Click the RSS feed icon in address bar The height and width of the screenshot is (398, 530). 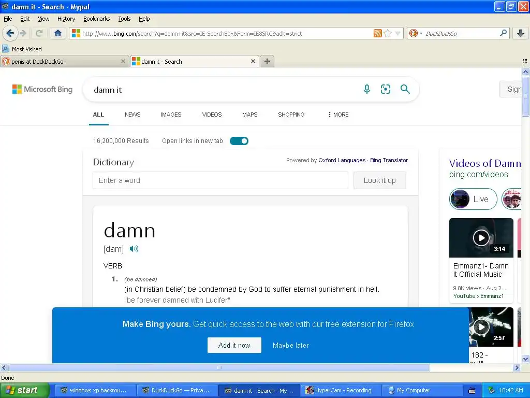click(x=377, y=33)
